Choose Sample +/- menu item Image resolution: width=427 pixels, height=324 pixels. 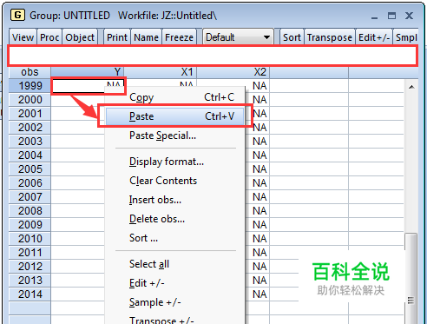175,302
